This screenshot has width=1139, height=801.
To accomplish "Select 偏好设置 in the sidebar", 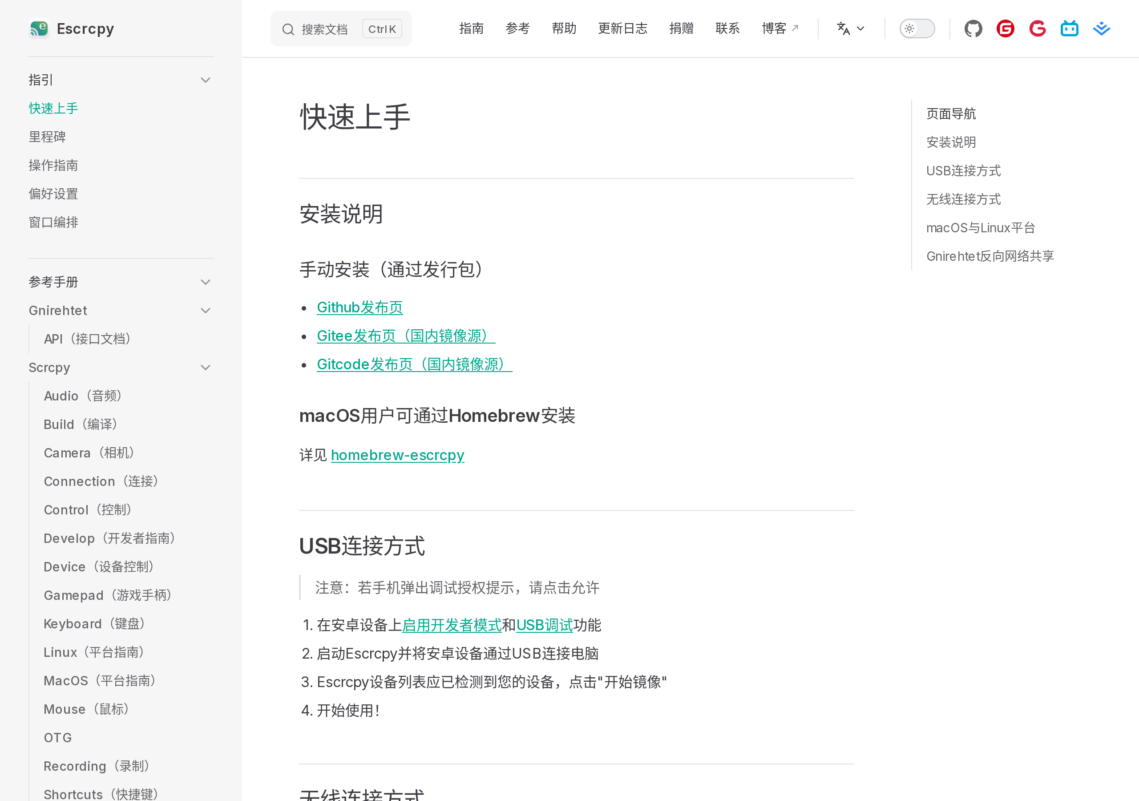I will click(53, 194).
